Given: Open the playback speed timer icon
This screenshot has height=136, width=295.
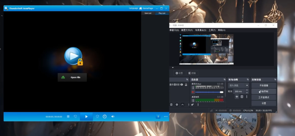Looking at the screenshot, I should pyautogui.click(x=105, y=116).
